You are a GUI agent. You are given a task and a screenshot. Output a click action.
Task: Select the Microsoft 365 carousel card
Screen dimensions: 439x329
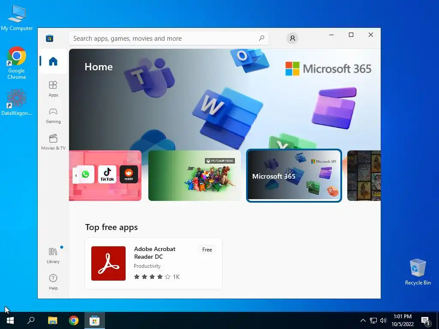(x=294, y=176)
